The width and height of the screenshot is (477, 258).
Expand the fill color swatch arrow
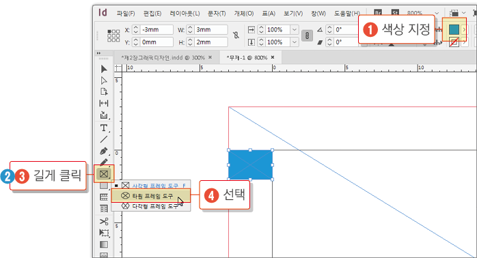point(464,29)
